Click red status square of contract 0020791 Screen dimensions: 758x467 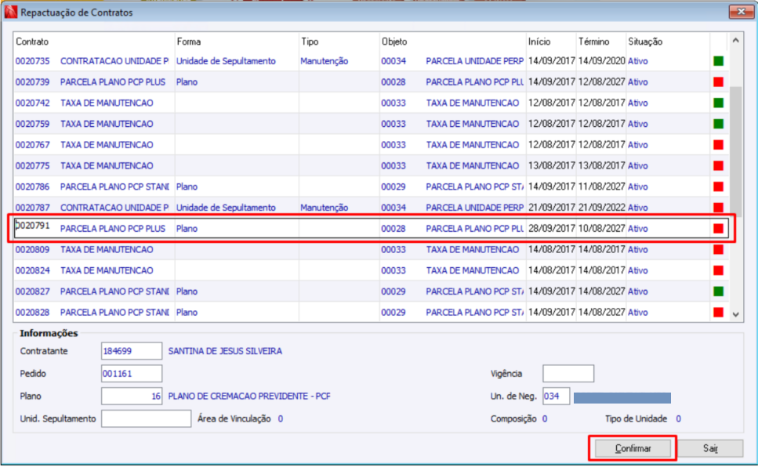pos(718,228)
